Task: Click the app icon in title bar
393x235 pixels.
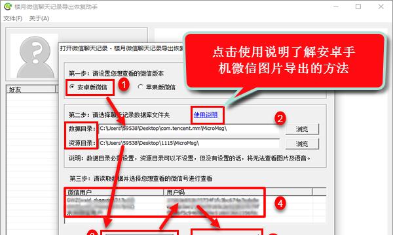Action: (x=8, y=7)
